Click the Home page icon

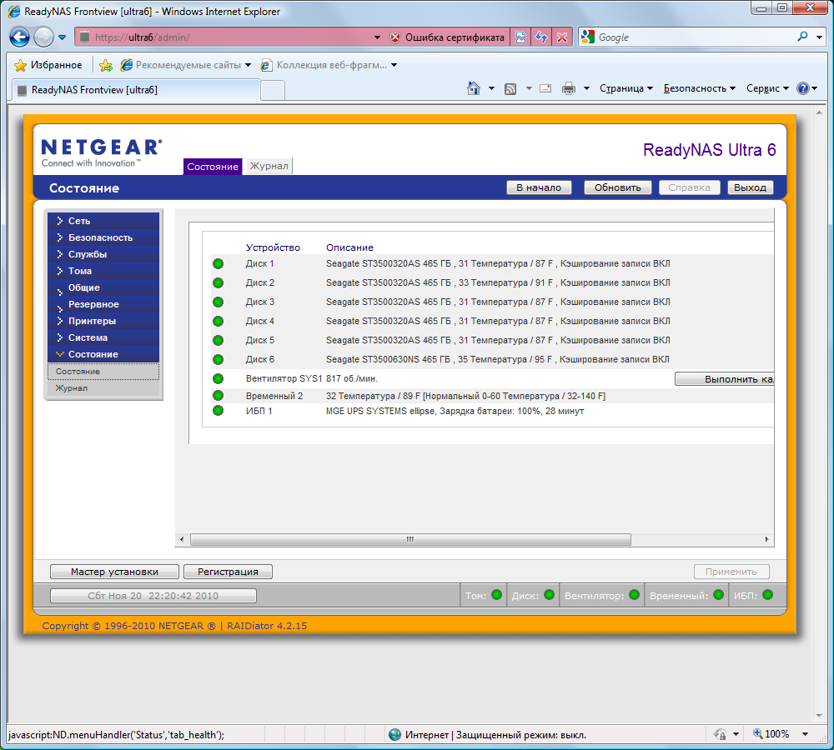tap(474, 88)
